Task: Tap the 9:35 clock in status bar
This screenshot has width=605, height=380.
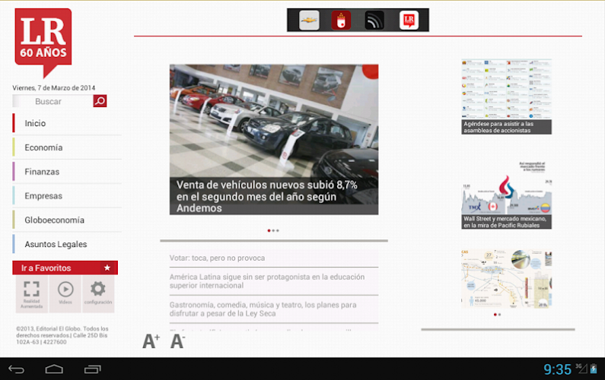Action: click(x=557, y=369)
